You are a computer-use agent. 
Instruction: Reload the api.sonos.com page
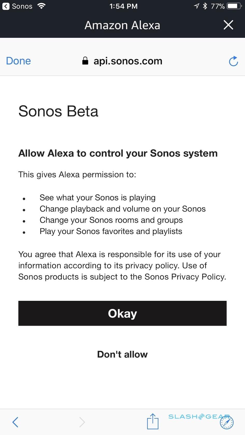click(x=233, y=61)
